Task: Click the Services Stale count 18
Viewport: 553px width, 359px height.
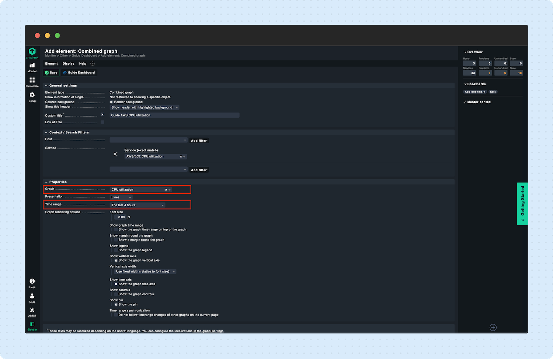Action: [517, 73]
